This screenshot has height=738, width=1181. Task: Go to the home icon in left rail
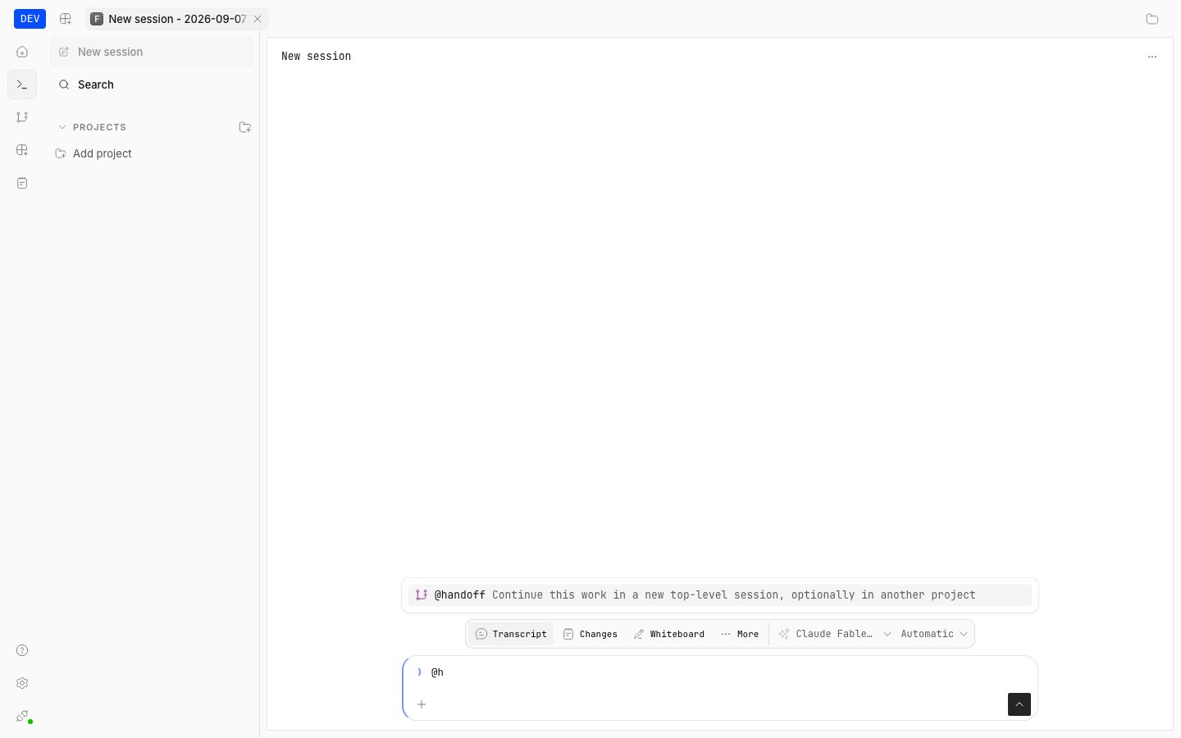[22, 52]
